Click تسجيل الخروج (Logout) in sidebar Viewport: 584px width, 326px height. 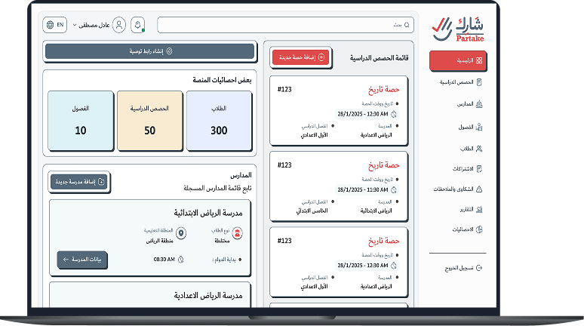[462, 268]
